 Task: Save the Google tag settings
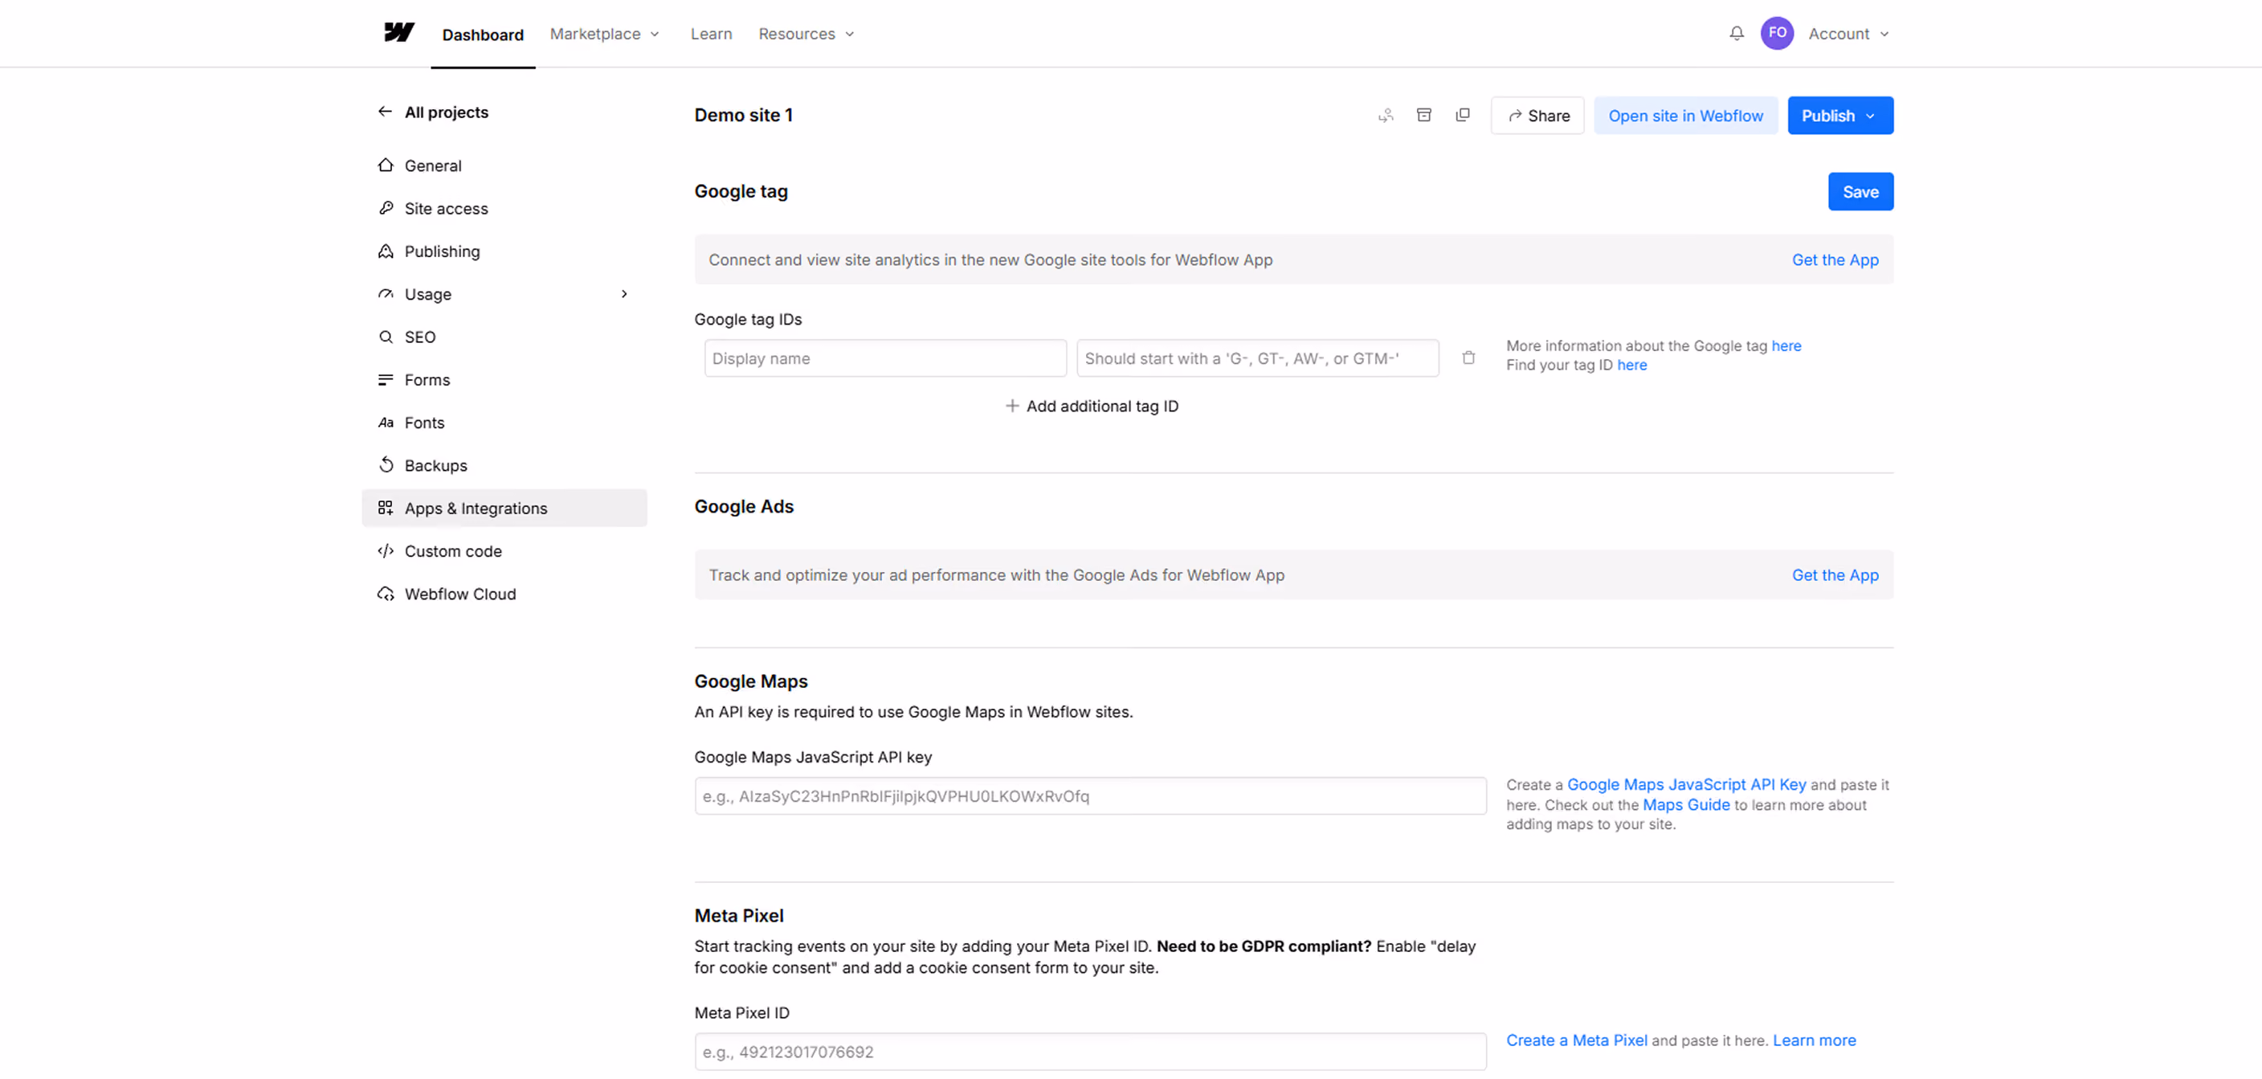click(1860, 191)
